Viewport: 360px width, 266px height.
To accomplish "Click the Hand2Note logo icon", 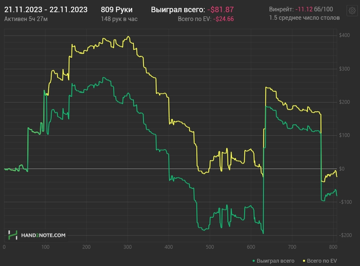I will [x=13, y=235].
